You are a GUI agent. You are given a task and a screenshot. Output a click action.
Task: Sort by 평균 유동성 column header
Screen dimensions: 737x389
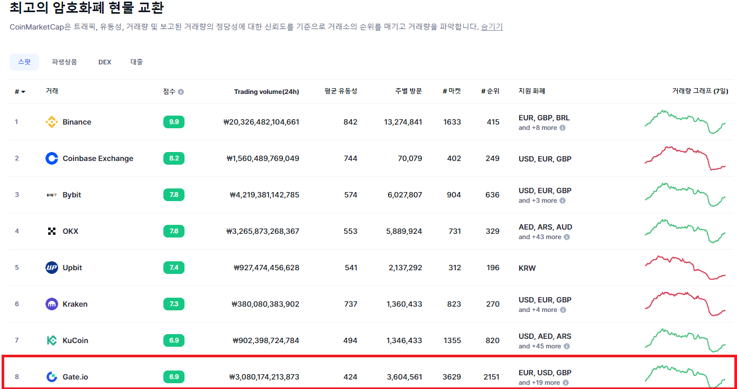(x=340, y=91)
